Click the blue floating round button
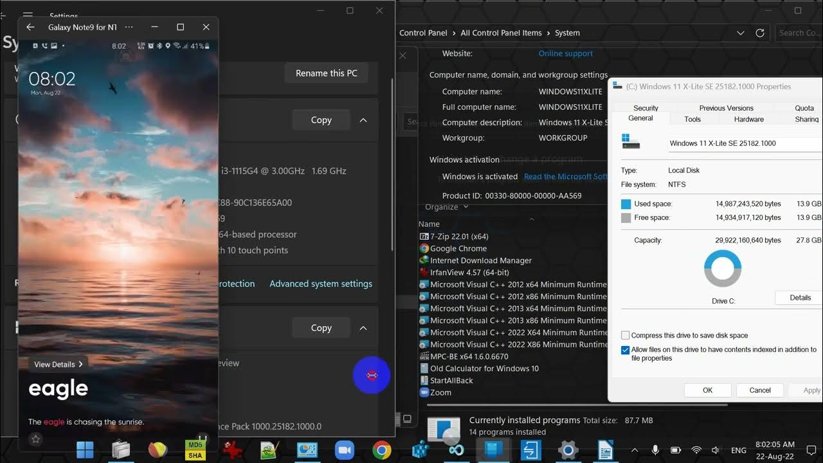Image resolution: width=823 pixels, height=463 pixels. pos(372,375)
